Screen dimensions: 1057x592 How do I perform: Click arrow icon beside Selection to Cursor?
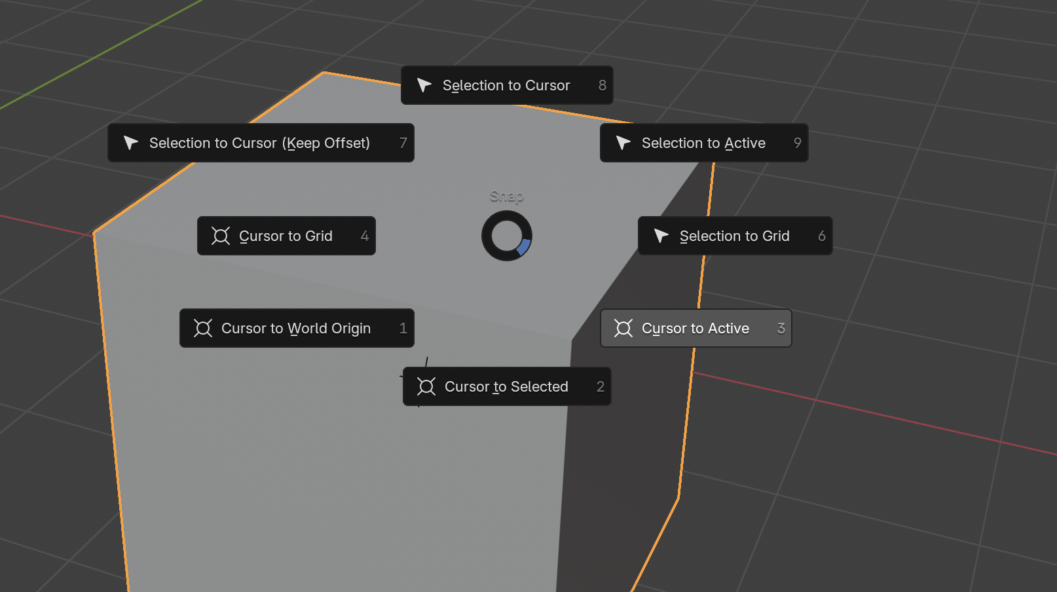pos(424,85)
